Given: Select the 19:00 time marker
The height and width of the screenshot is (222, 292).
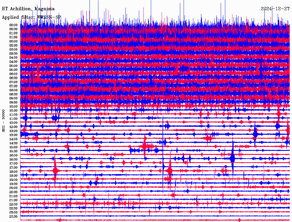Looking at the screenshot, I should click(x=13, y=180).
